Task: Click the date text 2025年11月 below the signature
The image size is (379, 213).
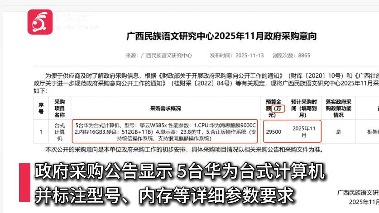Action: point(364,202)
